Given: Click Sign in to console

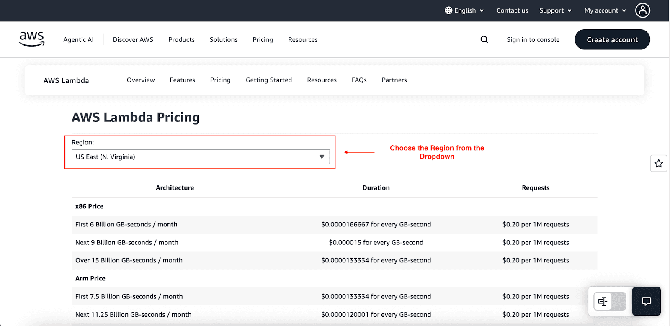Looking at the screenshot, I should pyautogui.click(x=533, y=39).
